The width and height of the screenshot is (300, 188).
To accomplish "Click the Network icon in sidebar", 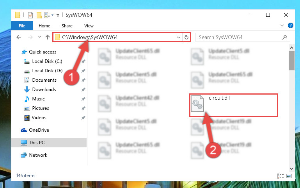I will pos(24,155).
